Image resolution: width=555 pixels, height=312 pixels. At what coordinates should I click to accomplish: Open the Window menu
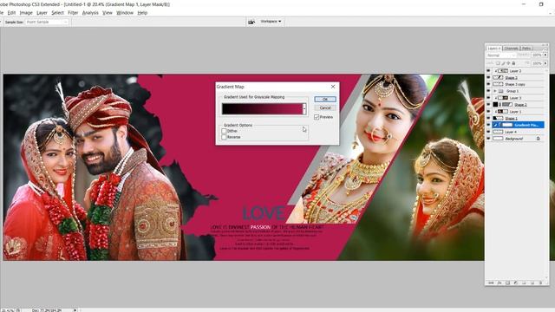[125, 13]
